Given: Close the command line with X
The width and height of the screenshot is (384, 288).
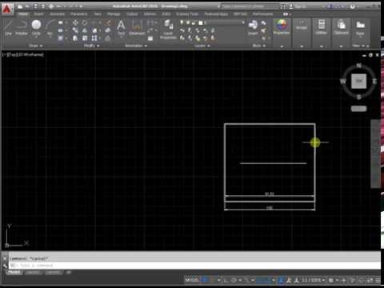Looking at the screenshot, I should coord(5,258).
